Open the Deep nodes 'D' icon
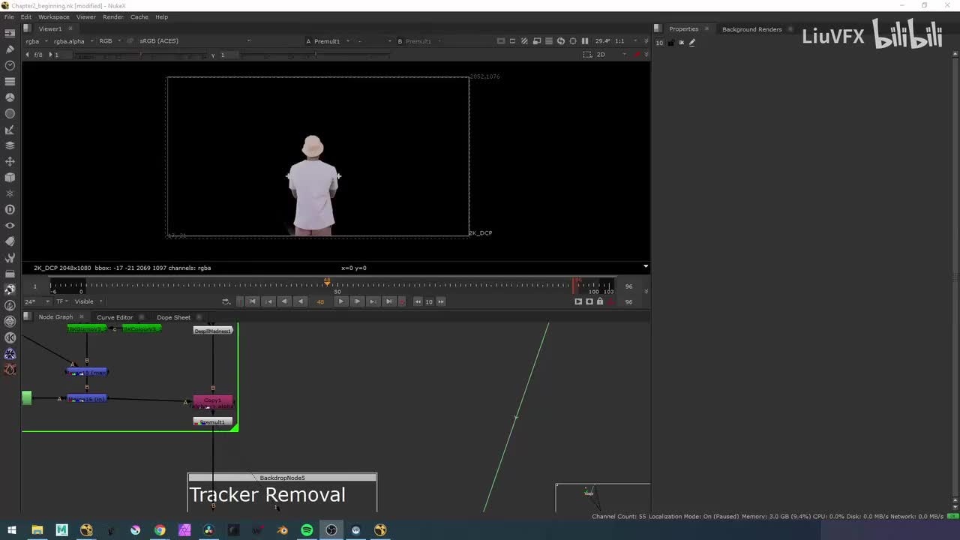 (x=10, y=210)
